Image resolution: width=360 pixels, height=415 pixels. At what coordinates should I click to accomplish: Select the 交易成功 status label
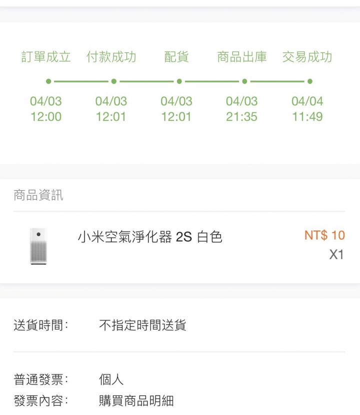tap(307, 57)
